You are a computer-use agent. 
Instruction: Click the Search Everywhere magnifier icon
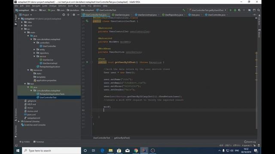click(259, 10)
